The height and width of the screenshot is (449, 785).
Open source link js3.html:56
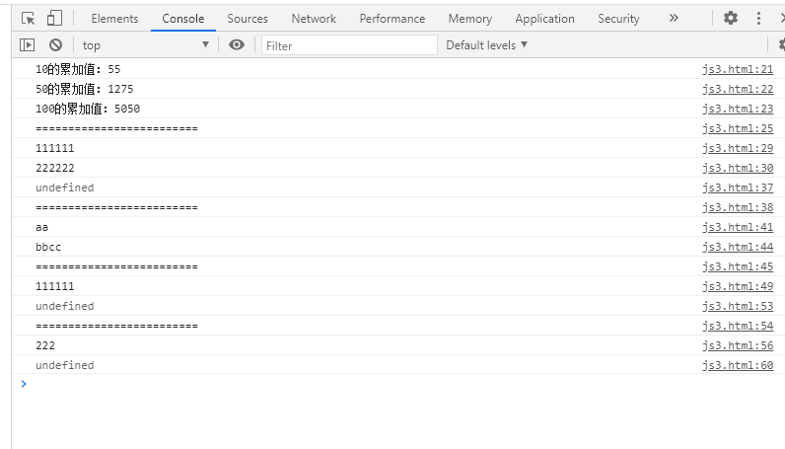pos(738,345)
